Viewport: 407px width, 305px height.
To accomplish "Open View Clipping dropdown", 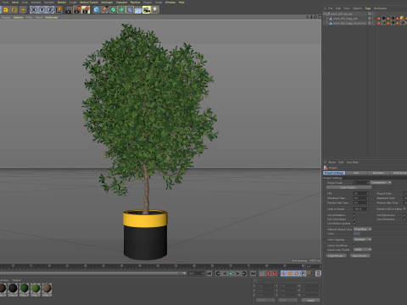I will click(362, 240).
